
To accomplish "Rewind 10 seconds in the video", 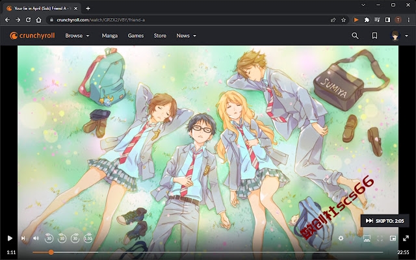I will click(62, 239).
